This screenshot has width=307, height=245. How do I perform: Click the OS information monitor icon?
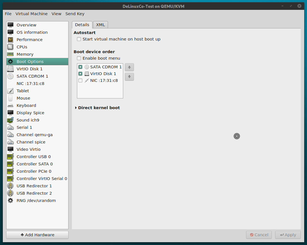pyautogui.click(x=10, y=32)
